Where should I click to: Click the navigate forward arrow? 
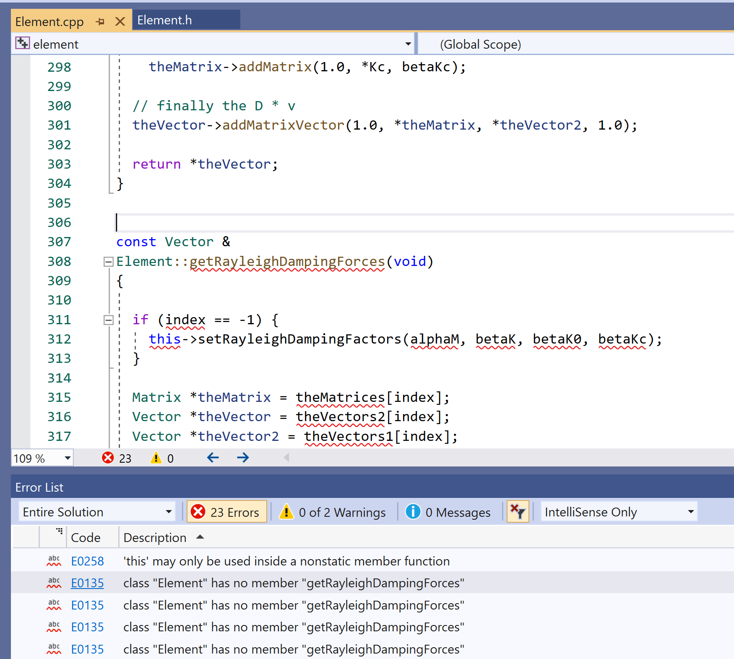click(242, 458)
